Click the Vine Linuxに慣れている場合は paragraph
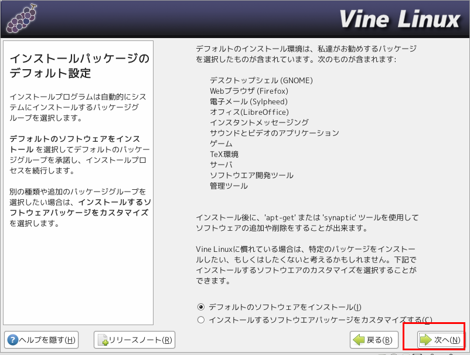The image size is (470, 355). [306, 265]
